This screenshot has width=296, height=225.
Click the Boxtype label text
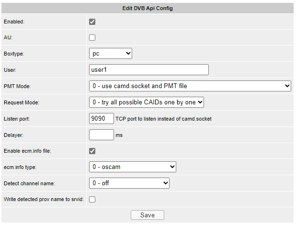14,54
